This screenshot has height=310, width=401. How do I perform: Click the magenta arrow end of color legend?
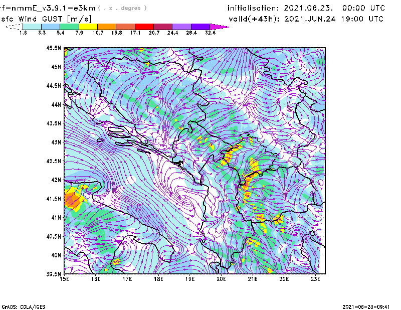(x=219, y=27)
